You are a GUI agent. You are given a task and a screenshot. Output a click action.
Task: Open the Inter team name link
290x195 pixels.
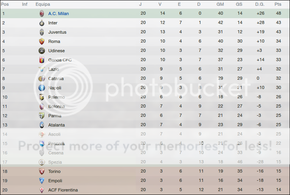click(x=53, y=23)
